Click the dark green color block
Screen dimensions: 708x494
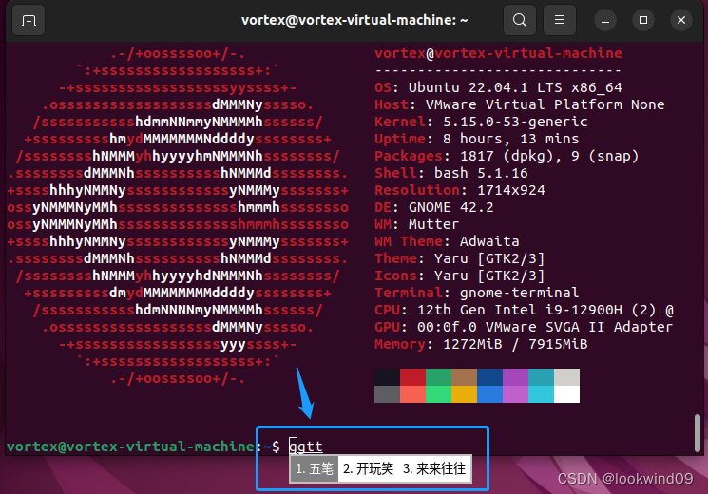438,377
